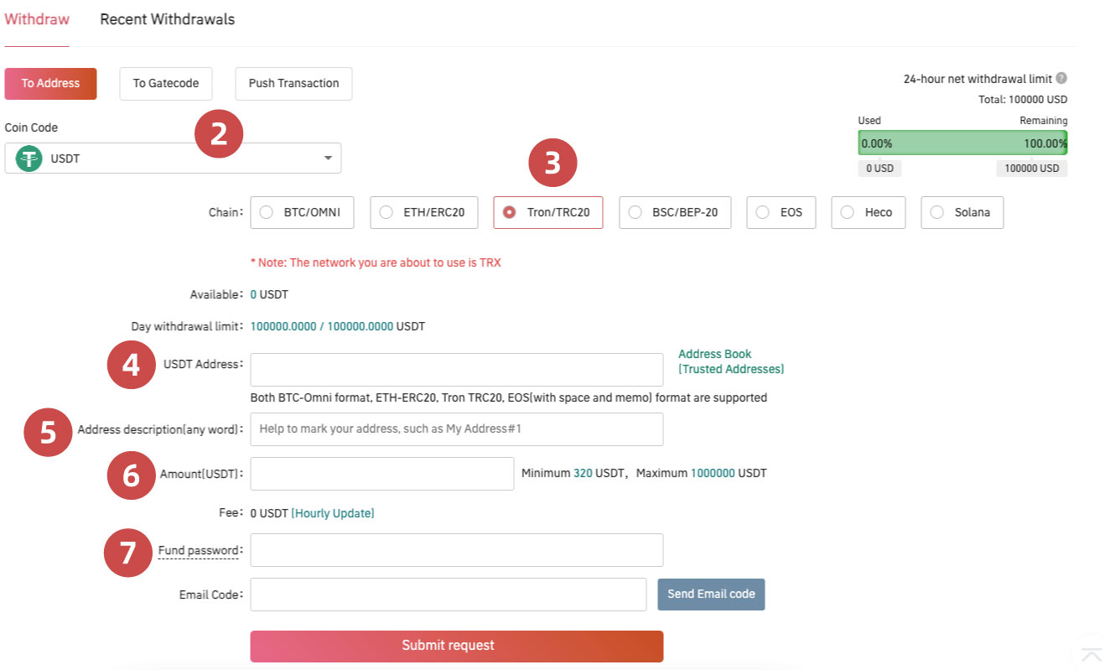Click the Hourly Update fee link

(x=333, y=513)
